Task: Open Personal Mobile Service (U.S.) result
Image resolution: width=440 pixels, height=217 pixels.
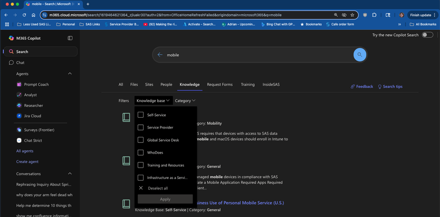Action: coord(240,202)
